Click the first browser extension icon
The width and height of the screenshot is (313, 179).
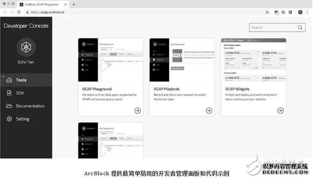276,13
